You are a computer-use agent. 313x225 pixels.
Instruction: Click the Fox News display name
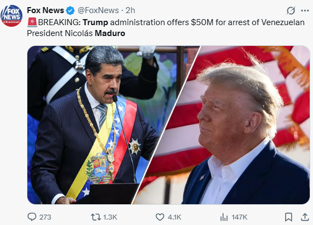tap(45, 10)
